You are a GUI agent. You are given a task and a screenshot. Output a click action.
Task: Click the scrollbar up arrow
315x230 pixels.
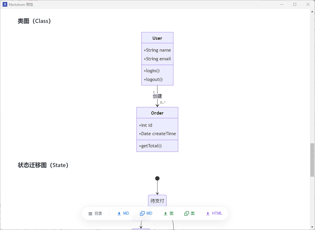click(312, 12)
